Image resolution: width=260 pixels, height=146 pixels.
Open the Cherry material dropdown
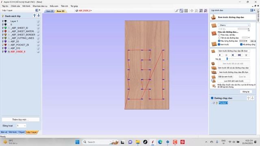(x=234, y=25)
